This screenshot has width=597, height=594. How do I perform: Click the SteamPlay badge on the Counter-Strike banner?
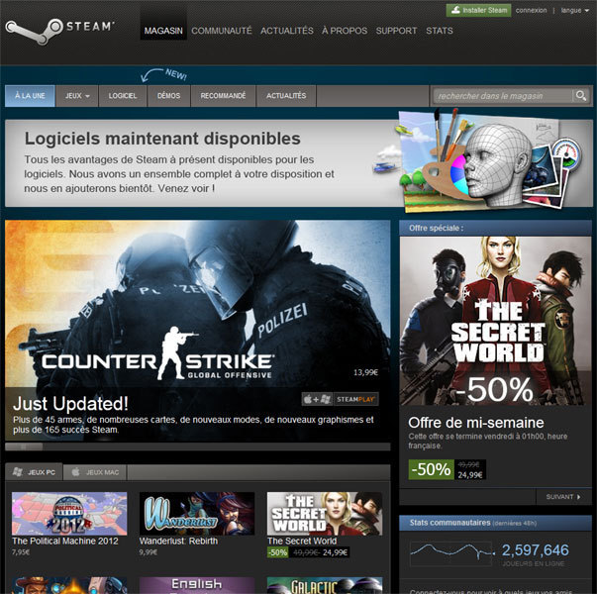340,399
